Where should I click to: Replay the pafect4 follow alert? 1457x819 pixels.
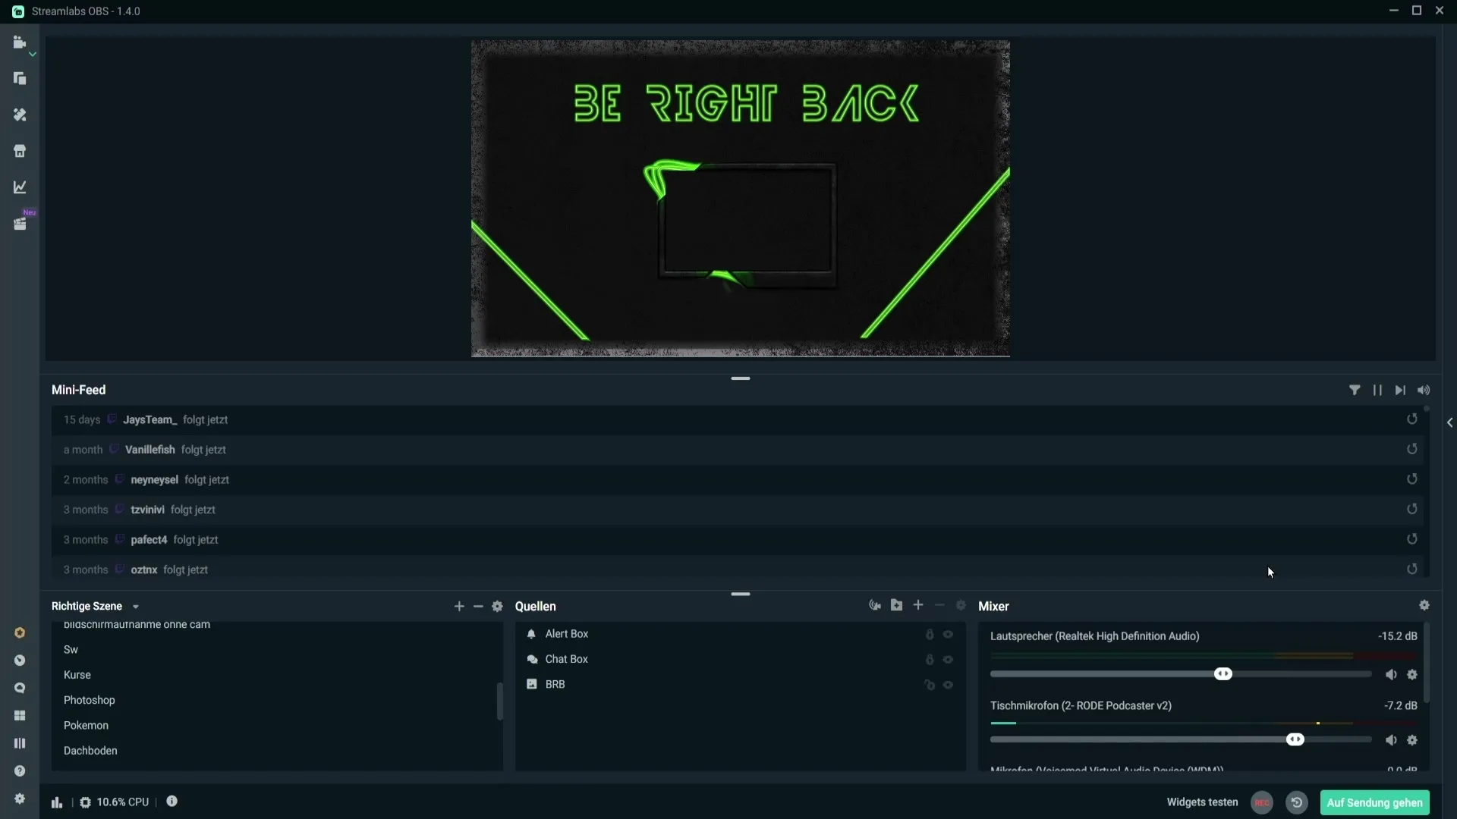click(1412, 539)
